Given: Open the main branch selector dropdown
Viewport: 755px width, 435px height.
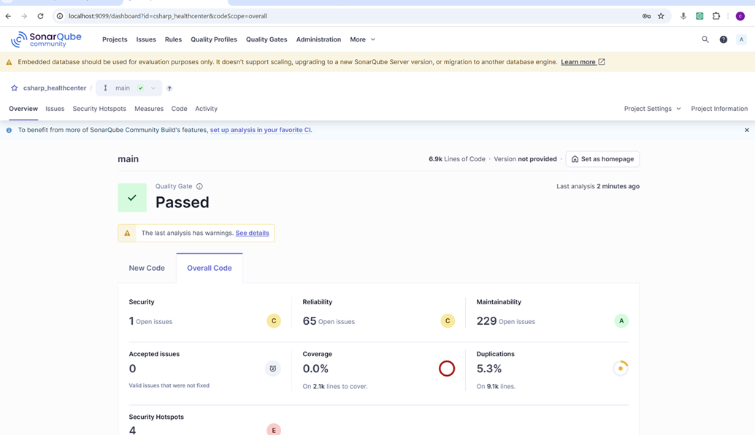Looking at the screenshot, I should [x=129, y=88].
